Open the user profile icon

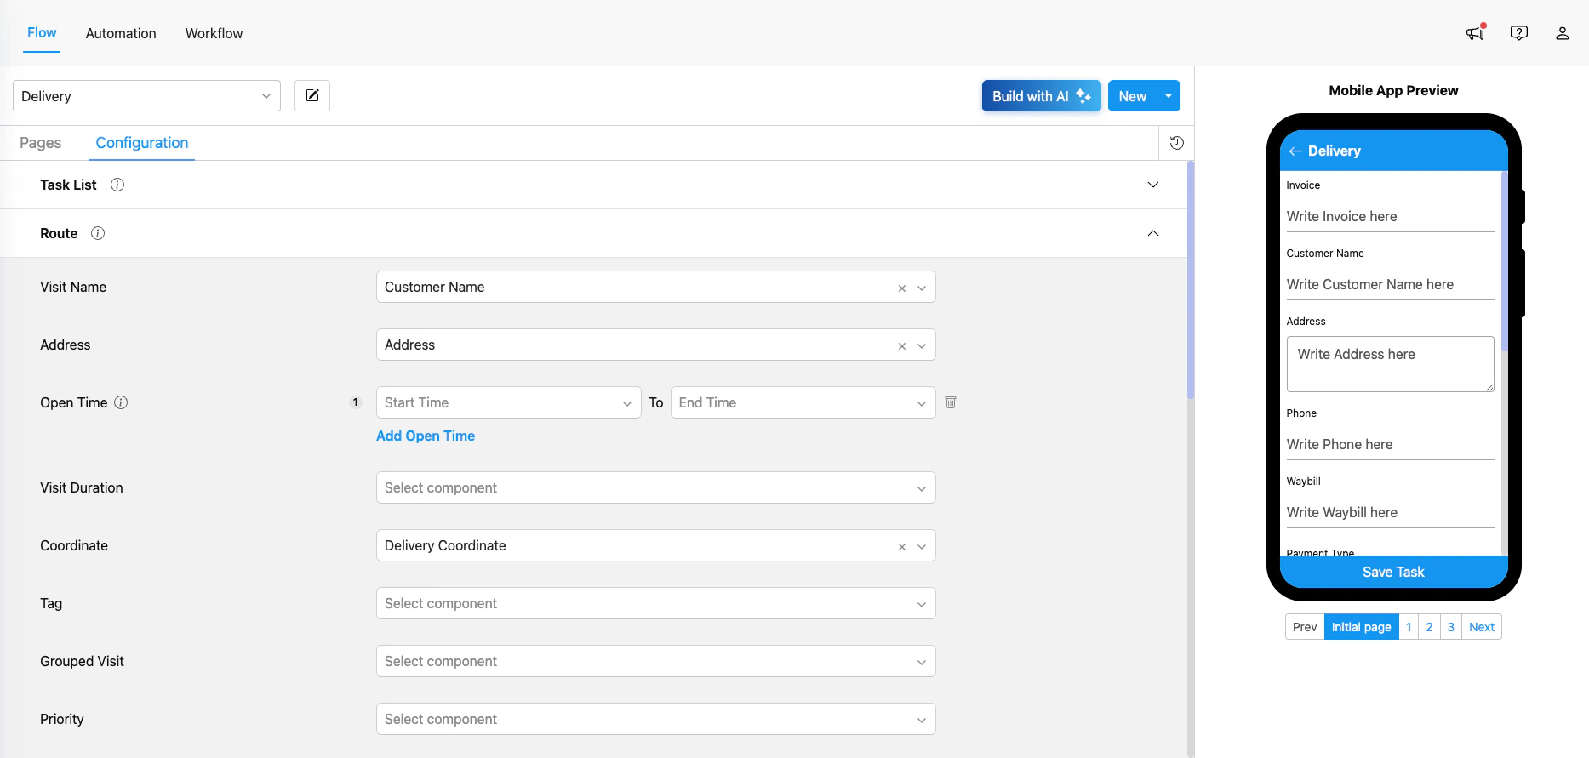click(x=1563, y=33)
